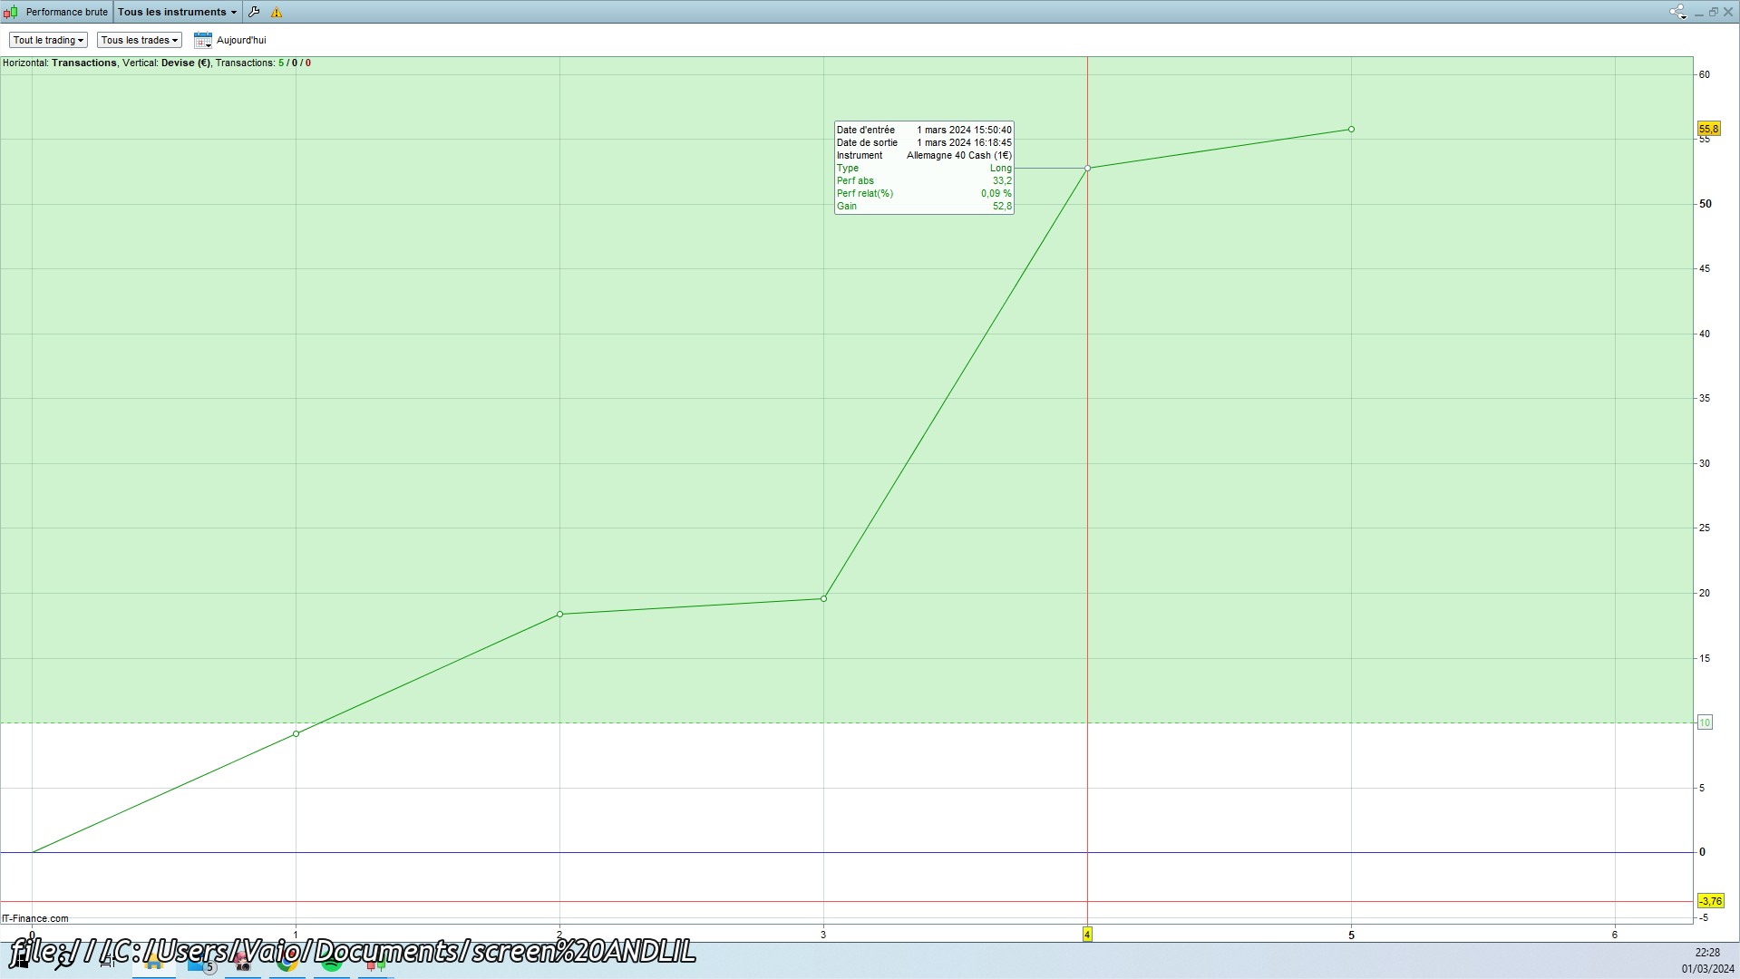Open Chrome from the taskbar
The height and width of the screenshot is (979, 1740).
tap(287, 964)
